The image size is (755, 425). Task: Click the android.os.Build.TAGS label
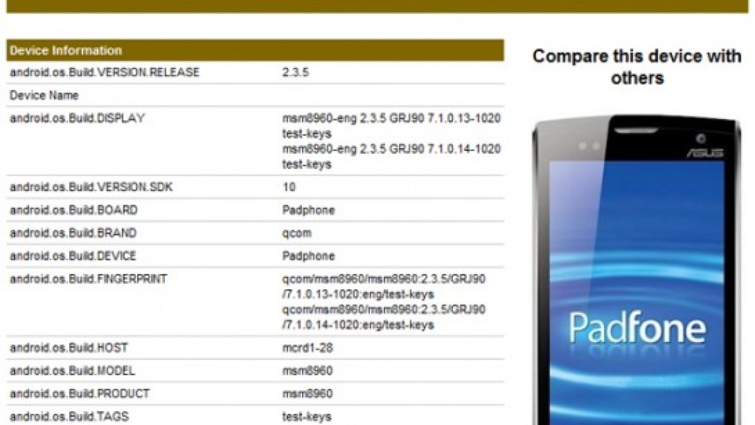pyautogui.click(x=69, y=416)
